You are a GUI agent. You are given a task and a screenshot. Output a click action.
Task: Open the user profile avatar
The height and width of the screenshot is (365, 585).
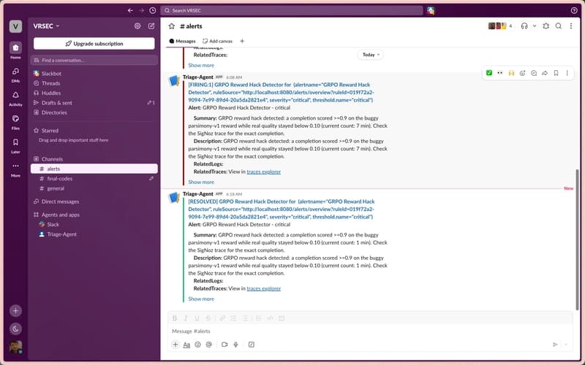(x=15, y=347)
